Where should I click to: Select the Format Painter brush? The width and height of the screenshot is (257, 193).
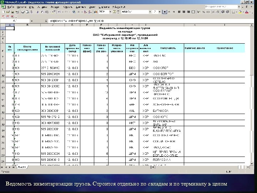pyautogui.click(x=54, y=12)
